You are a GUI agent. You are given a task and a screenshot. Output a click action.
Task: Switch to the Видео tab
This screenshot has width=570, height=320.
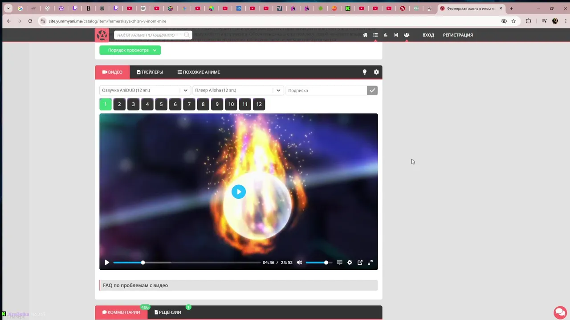tap(112, 72)
